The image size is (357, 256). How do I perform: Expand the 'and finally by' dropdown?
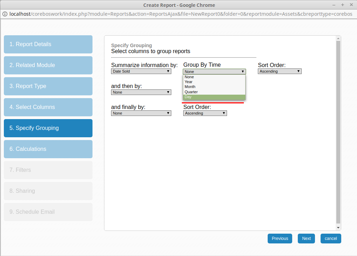pos(141,113)
